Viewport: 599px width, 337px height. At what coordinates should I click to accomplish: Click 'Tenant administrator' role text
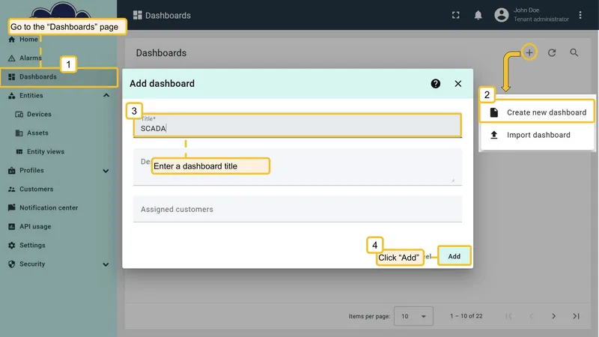point(541,19)
